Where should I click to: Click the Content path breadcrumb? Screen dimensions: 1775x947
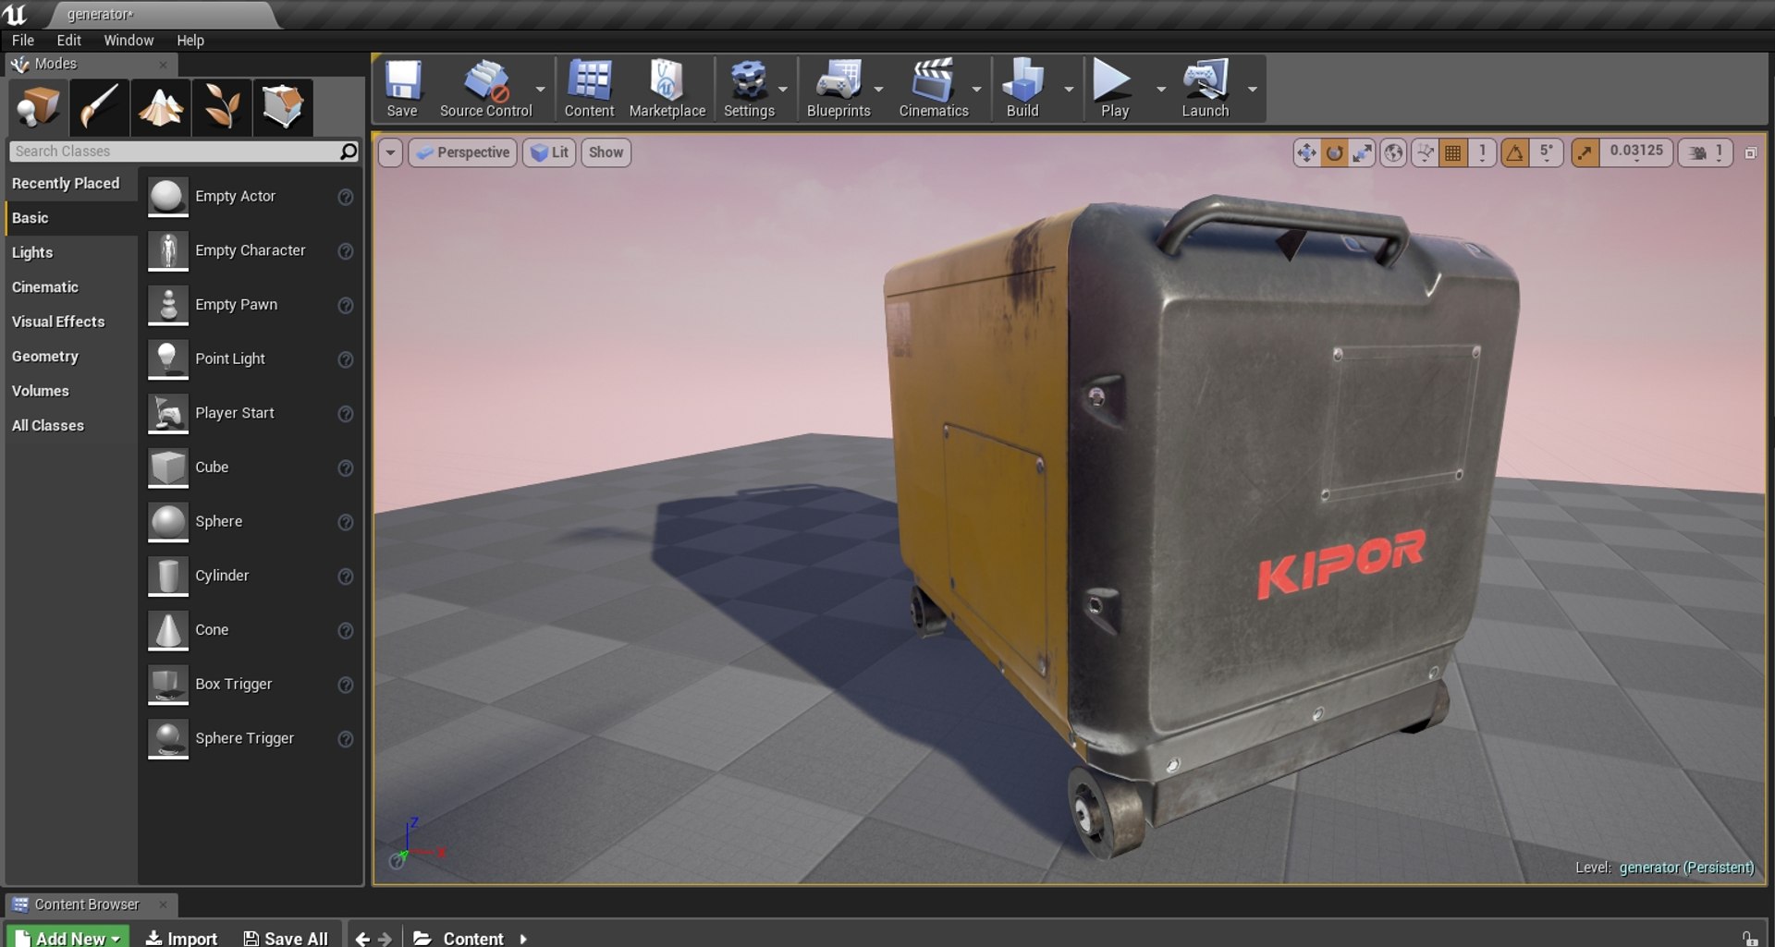(471, 938)
